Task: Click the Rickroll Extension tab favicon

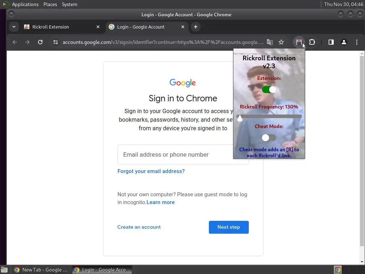Action: coord(27,27)
